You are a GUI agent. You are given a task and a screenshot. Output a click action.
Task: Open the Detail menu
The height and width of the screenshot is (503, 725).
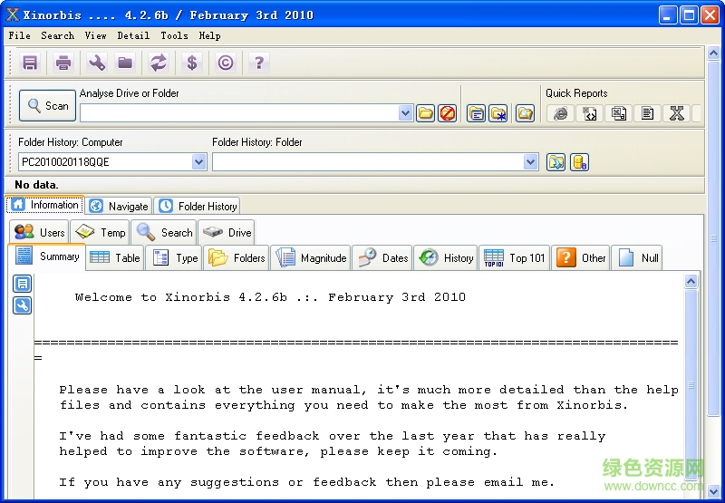point(133,35)
